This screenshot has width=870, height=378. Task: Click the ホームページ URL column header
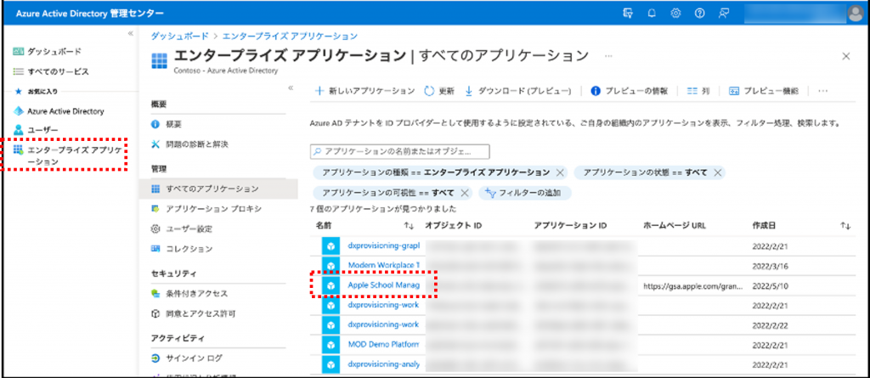674,226
